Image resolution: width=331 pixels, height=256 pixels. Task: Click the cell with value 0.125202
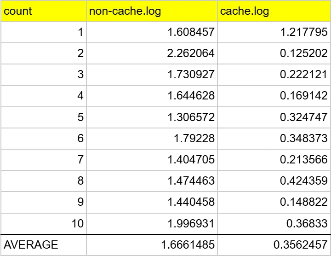[x=274, y=53]
